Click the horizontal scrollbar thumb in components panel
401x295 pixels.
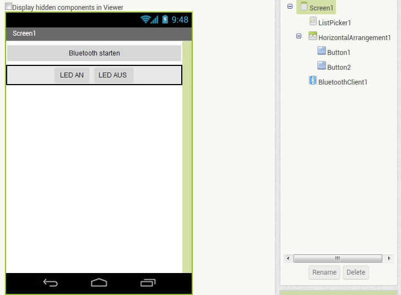coord(338,258)
